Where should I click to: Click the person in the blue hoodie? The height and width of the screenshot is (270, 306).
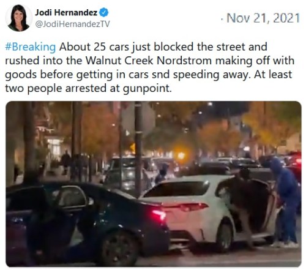[286, 202]
